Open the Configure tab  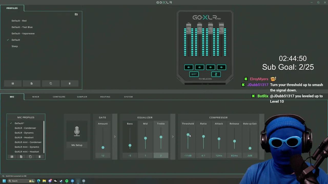[x=59, y=97]
